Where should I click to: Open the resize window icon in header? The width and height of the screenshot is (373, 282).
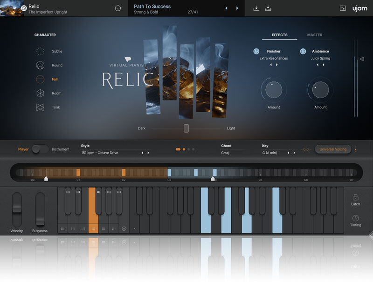click(x=343, y=8)
